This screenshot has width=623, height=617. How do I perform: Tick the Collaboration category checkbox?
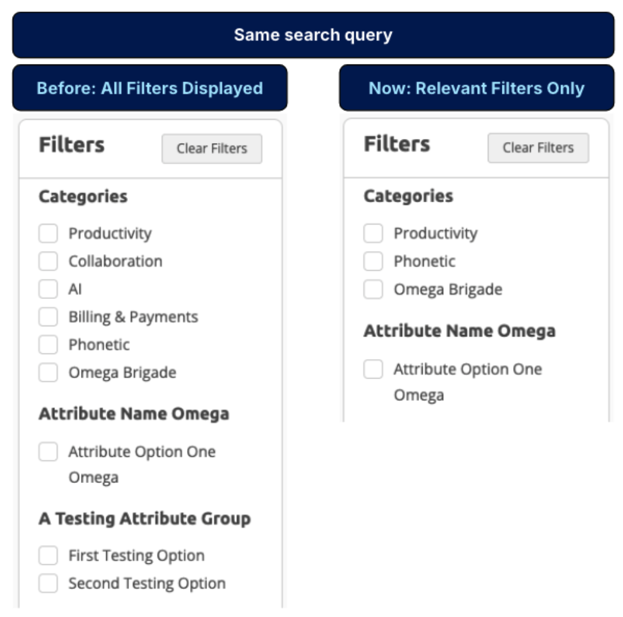click(x=48, y=261)
